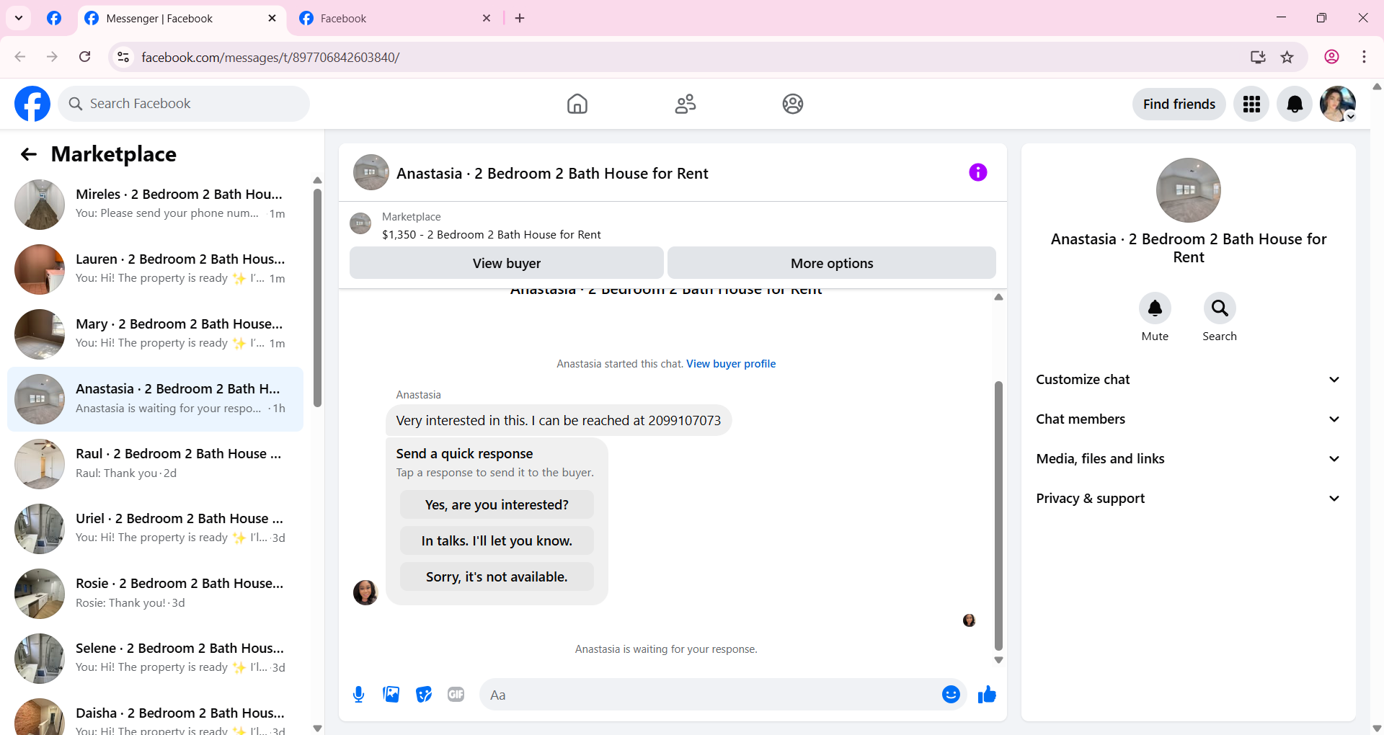Switch to the Messenger | Facebook tab
1384x735 pixels.
[180, 18]
